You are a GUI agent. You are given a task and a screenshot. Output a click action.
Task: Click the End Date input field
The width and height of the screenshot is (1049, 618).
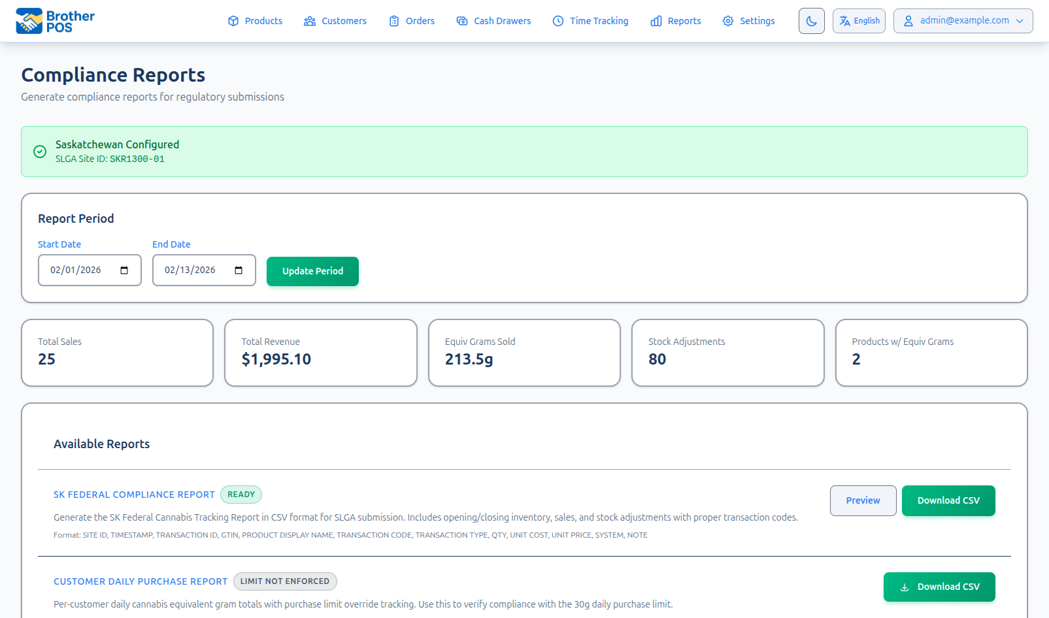click(x=191, y=270)
